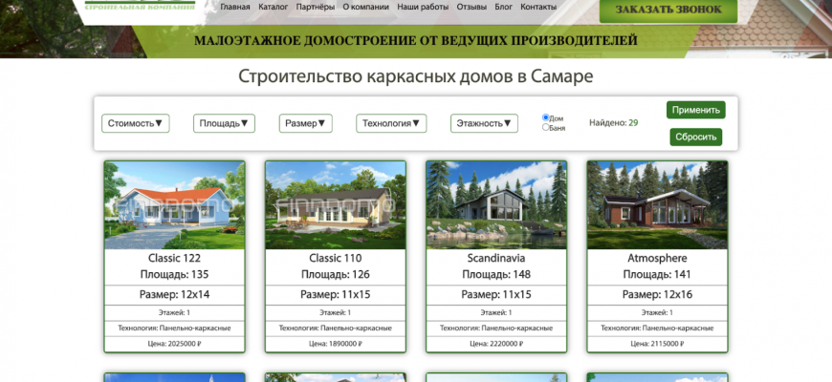Open the Партнёры page
This screenshot has height=382, width=832.
tap(316, 7)
